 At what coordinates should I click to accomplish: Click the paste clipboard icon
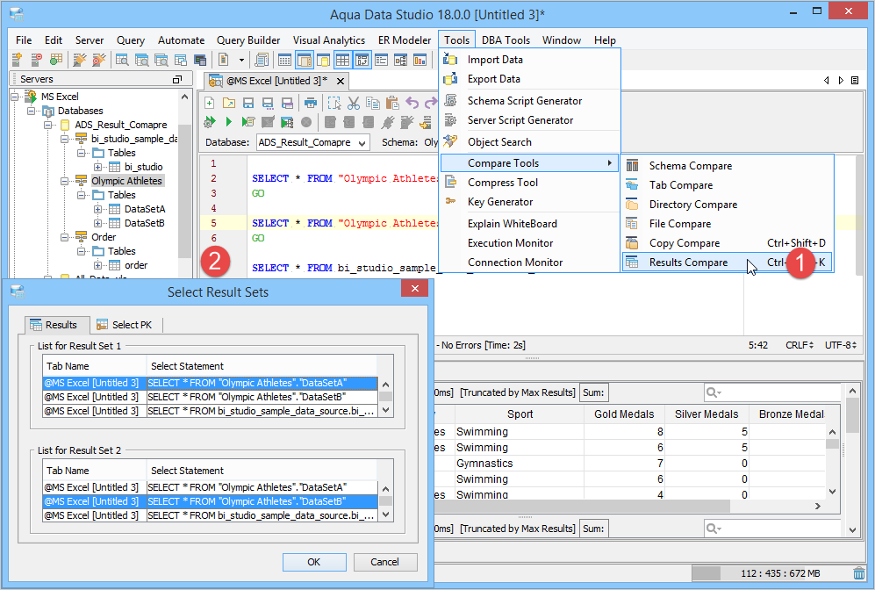pyautogui.click(x=392, y=104)
